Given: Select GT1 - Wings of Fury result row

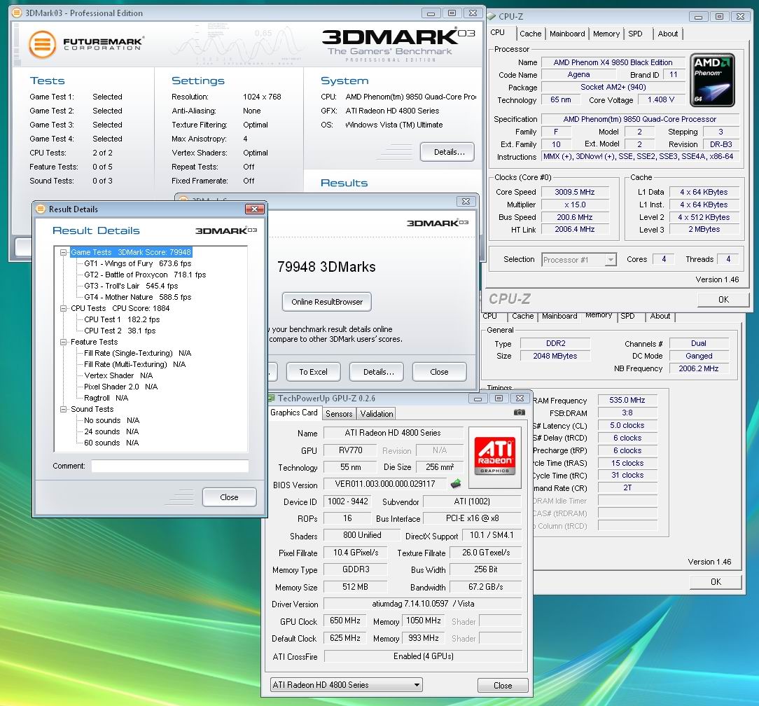Looking at the screenshot, I should 137,263.
